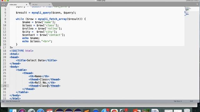Click line number 17 in the gutter
The width and height of the screenshot is (200, 112).
(x=4, y=48)
